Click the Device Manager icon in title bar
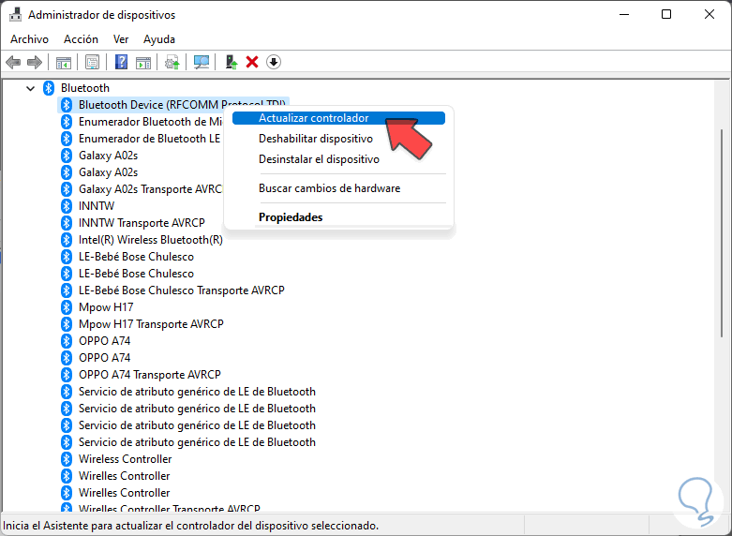Image resolution: width=732 pixels, height=536 pixels. [x=15, y=15]
